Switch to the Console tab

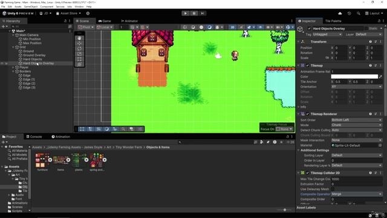pos(34,137)
